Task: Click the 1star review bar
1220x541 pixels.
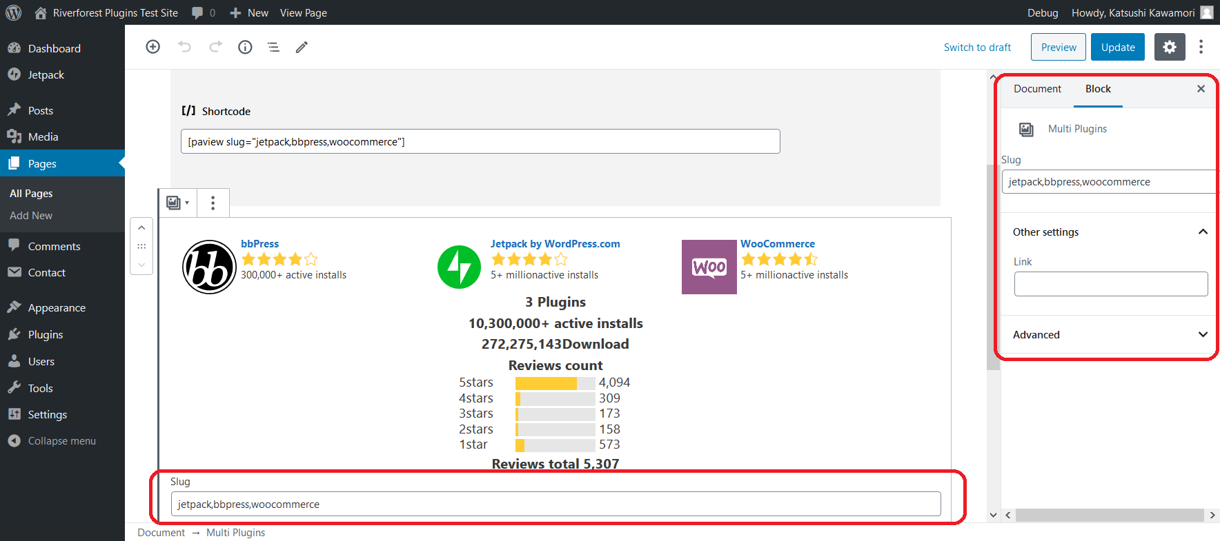Action: click(x=555, y=445)
